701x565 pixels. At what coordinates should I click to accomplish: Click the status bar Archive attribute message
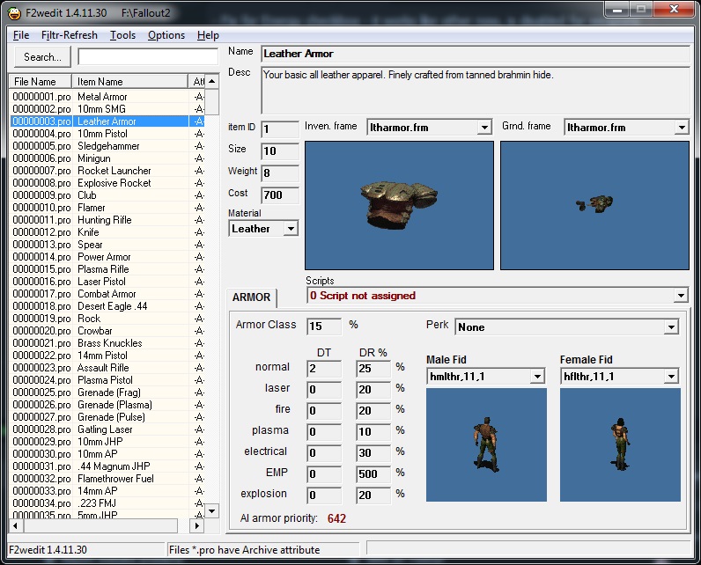click(x=245, y=550)
